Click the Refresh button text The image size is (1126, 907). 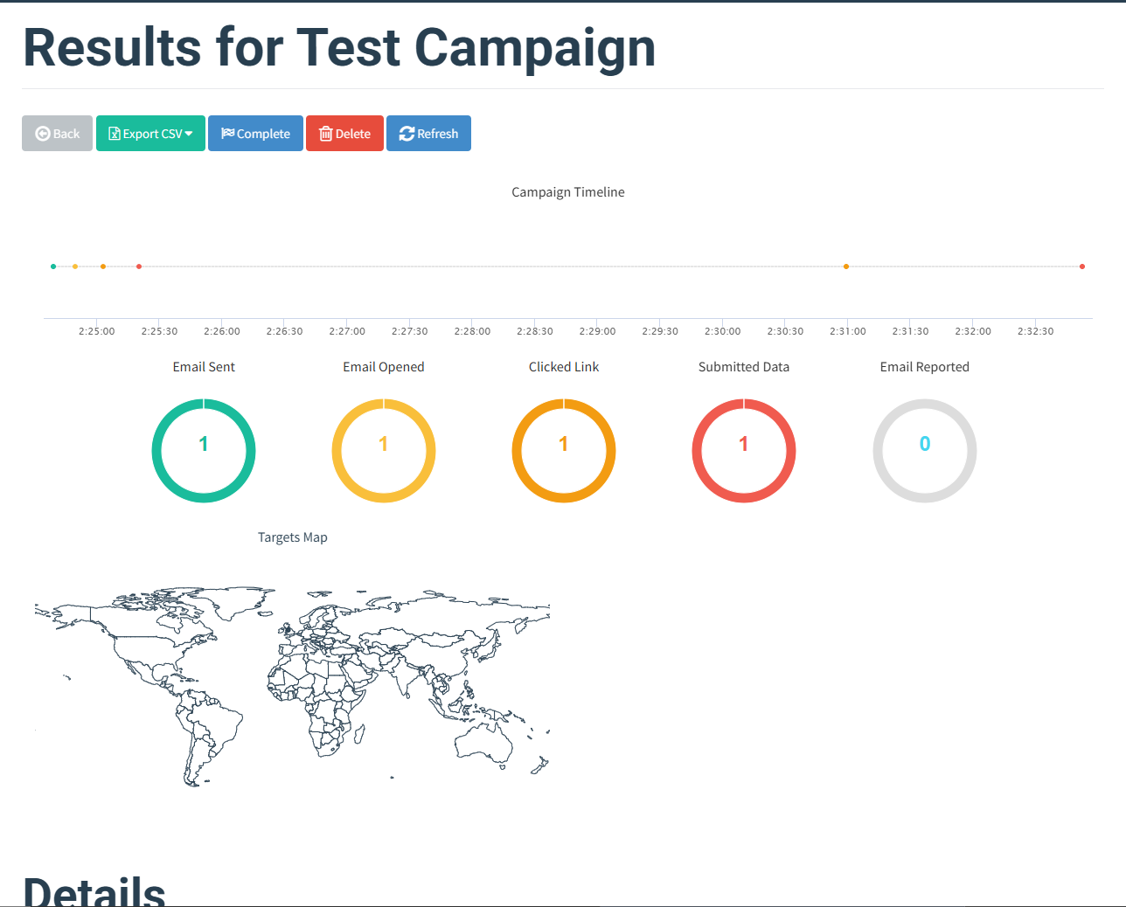click(x=438, y=134)
